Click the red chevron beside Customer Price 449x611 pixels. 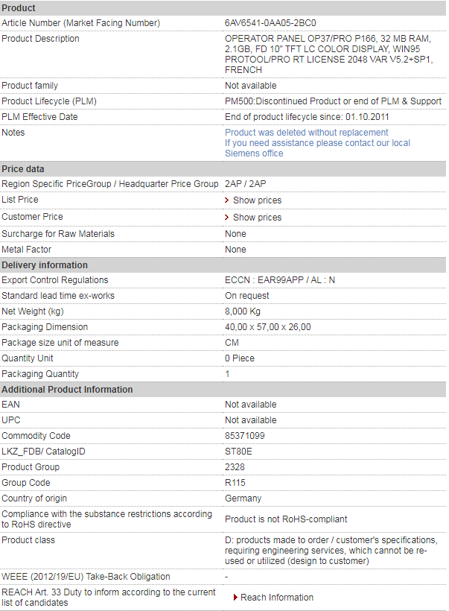226,217
